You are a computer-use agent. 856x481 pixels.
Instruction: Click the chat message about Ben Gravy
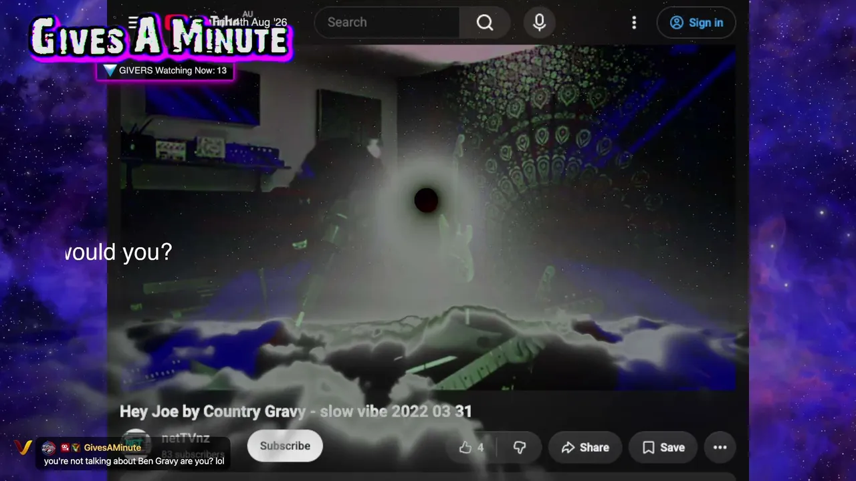(x=134, y=461)
